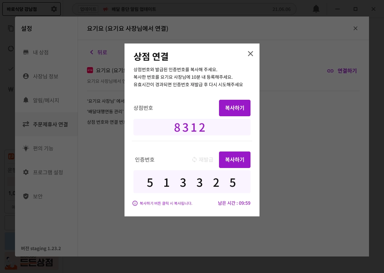The image size is (384, 273).
Task: Copy the 인증번호 with its 복사하기 button
Action: 235,160
